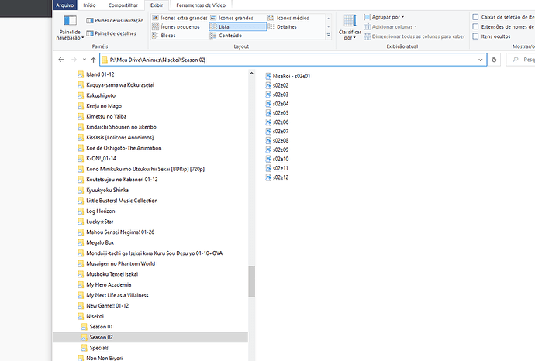Choose Ícones grandes layout

click(232, 18)
